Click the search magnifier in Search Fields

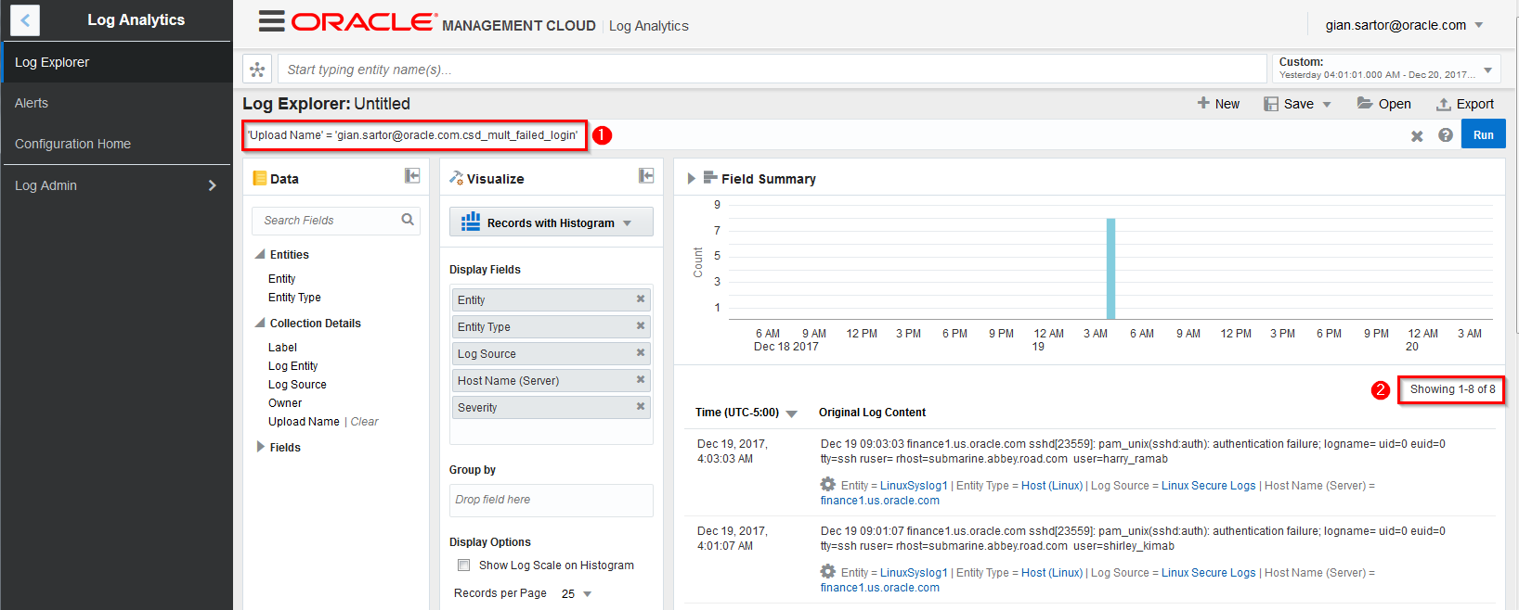(x=408, y=220)
